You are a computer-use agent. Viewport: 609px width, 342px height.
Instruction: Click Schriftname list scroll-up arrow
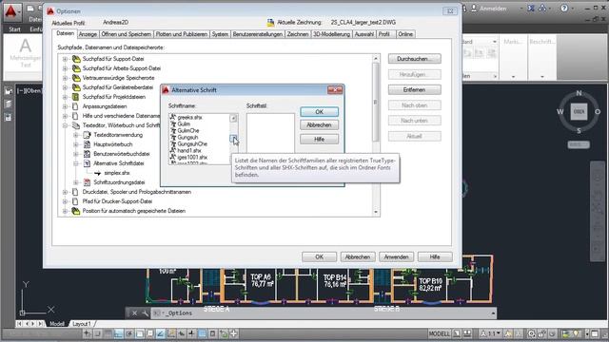(x=233, y=118)
